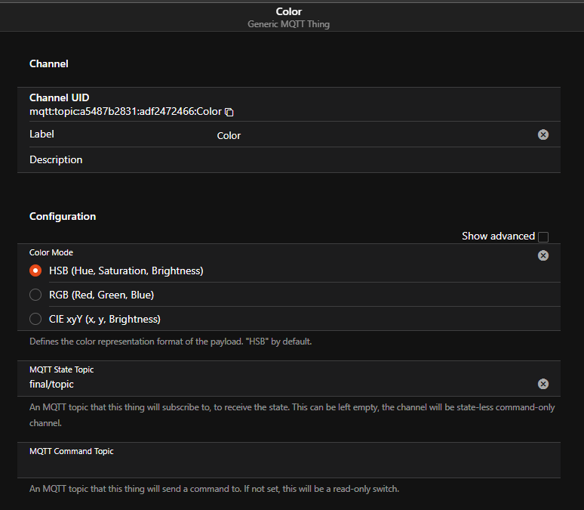Click the Show advanced label text
The width and height of the screenshot is (584, 510).
tap(498, 236)
